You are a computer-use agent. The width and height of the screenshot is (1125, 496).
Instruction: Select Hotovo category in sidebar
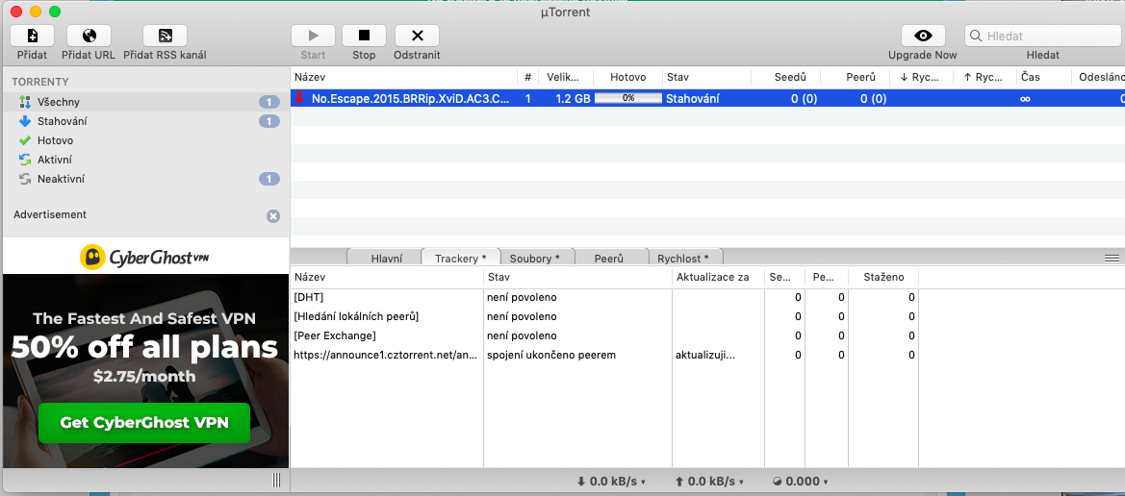[x=146, y=140]
